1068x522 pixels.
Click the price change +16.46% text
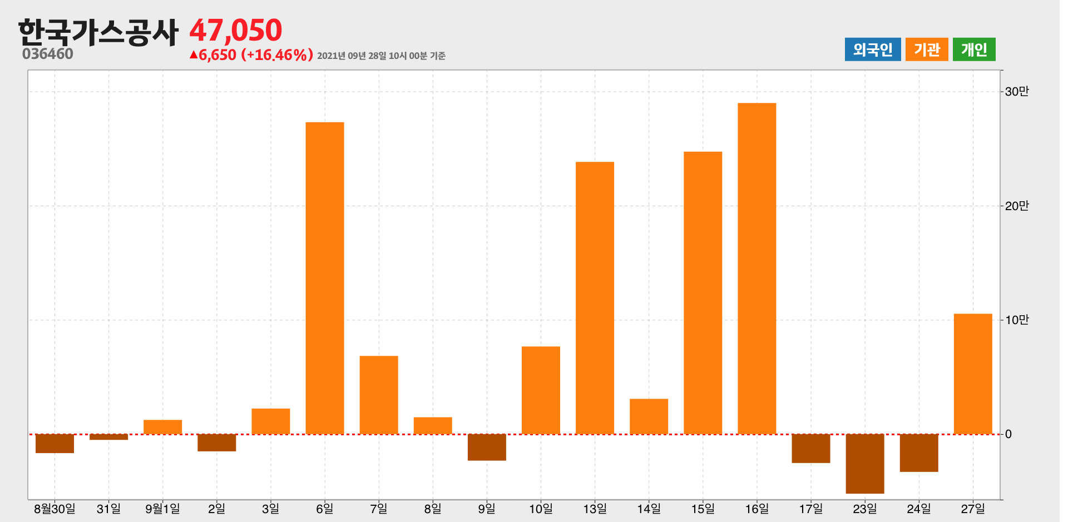click(277, 55)
